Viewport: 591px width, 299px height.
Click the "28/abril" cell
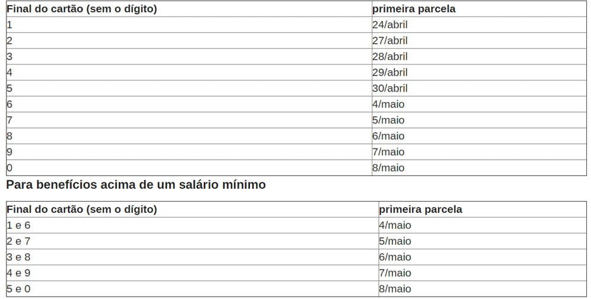pos(390,57)
